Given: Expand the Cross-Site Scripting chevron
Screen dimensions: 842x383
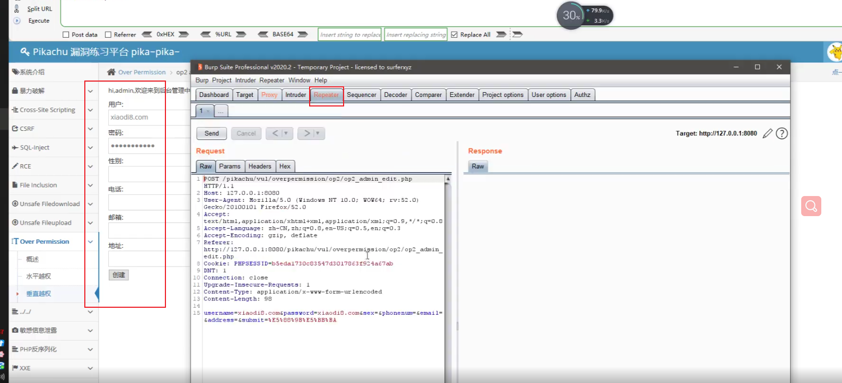Looking at the screenshot, I should coord(90,110).
